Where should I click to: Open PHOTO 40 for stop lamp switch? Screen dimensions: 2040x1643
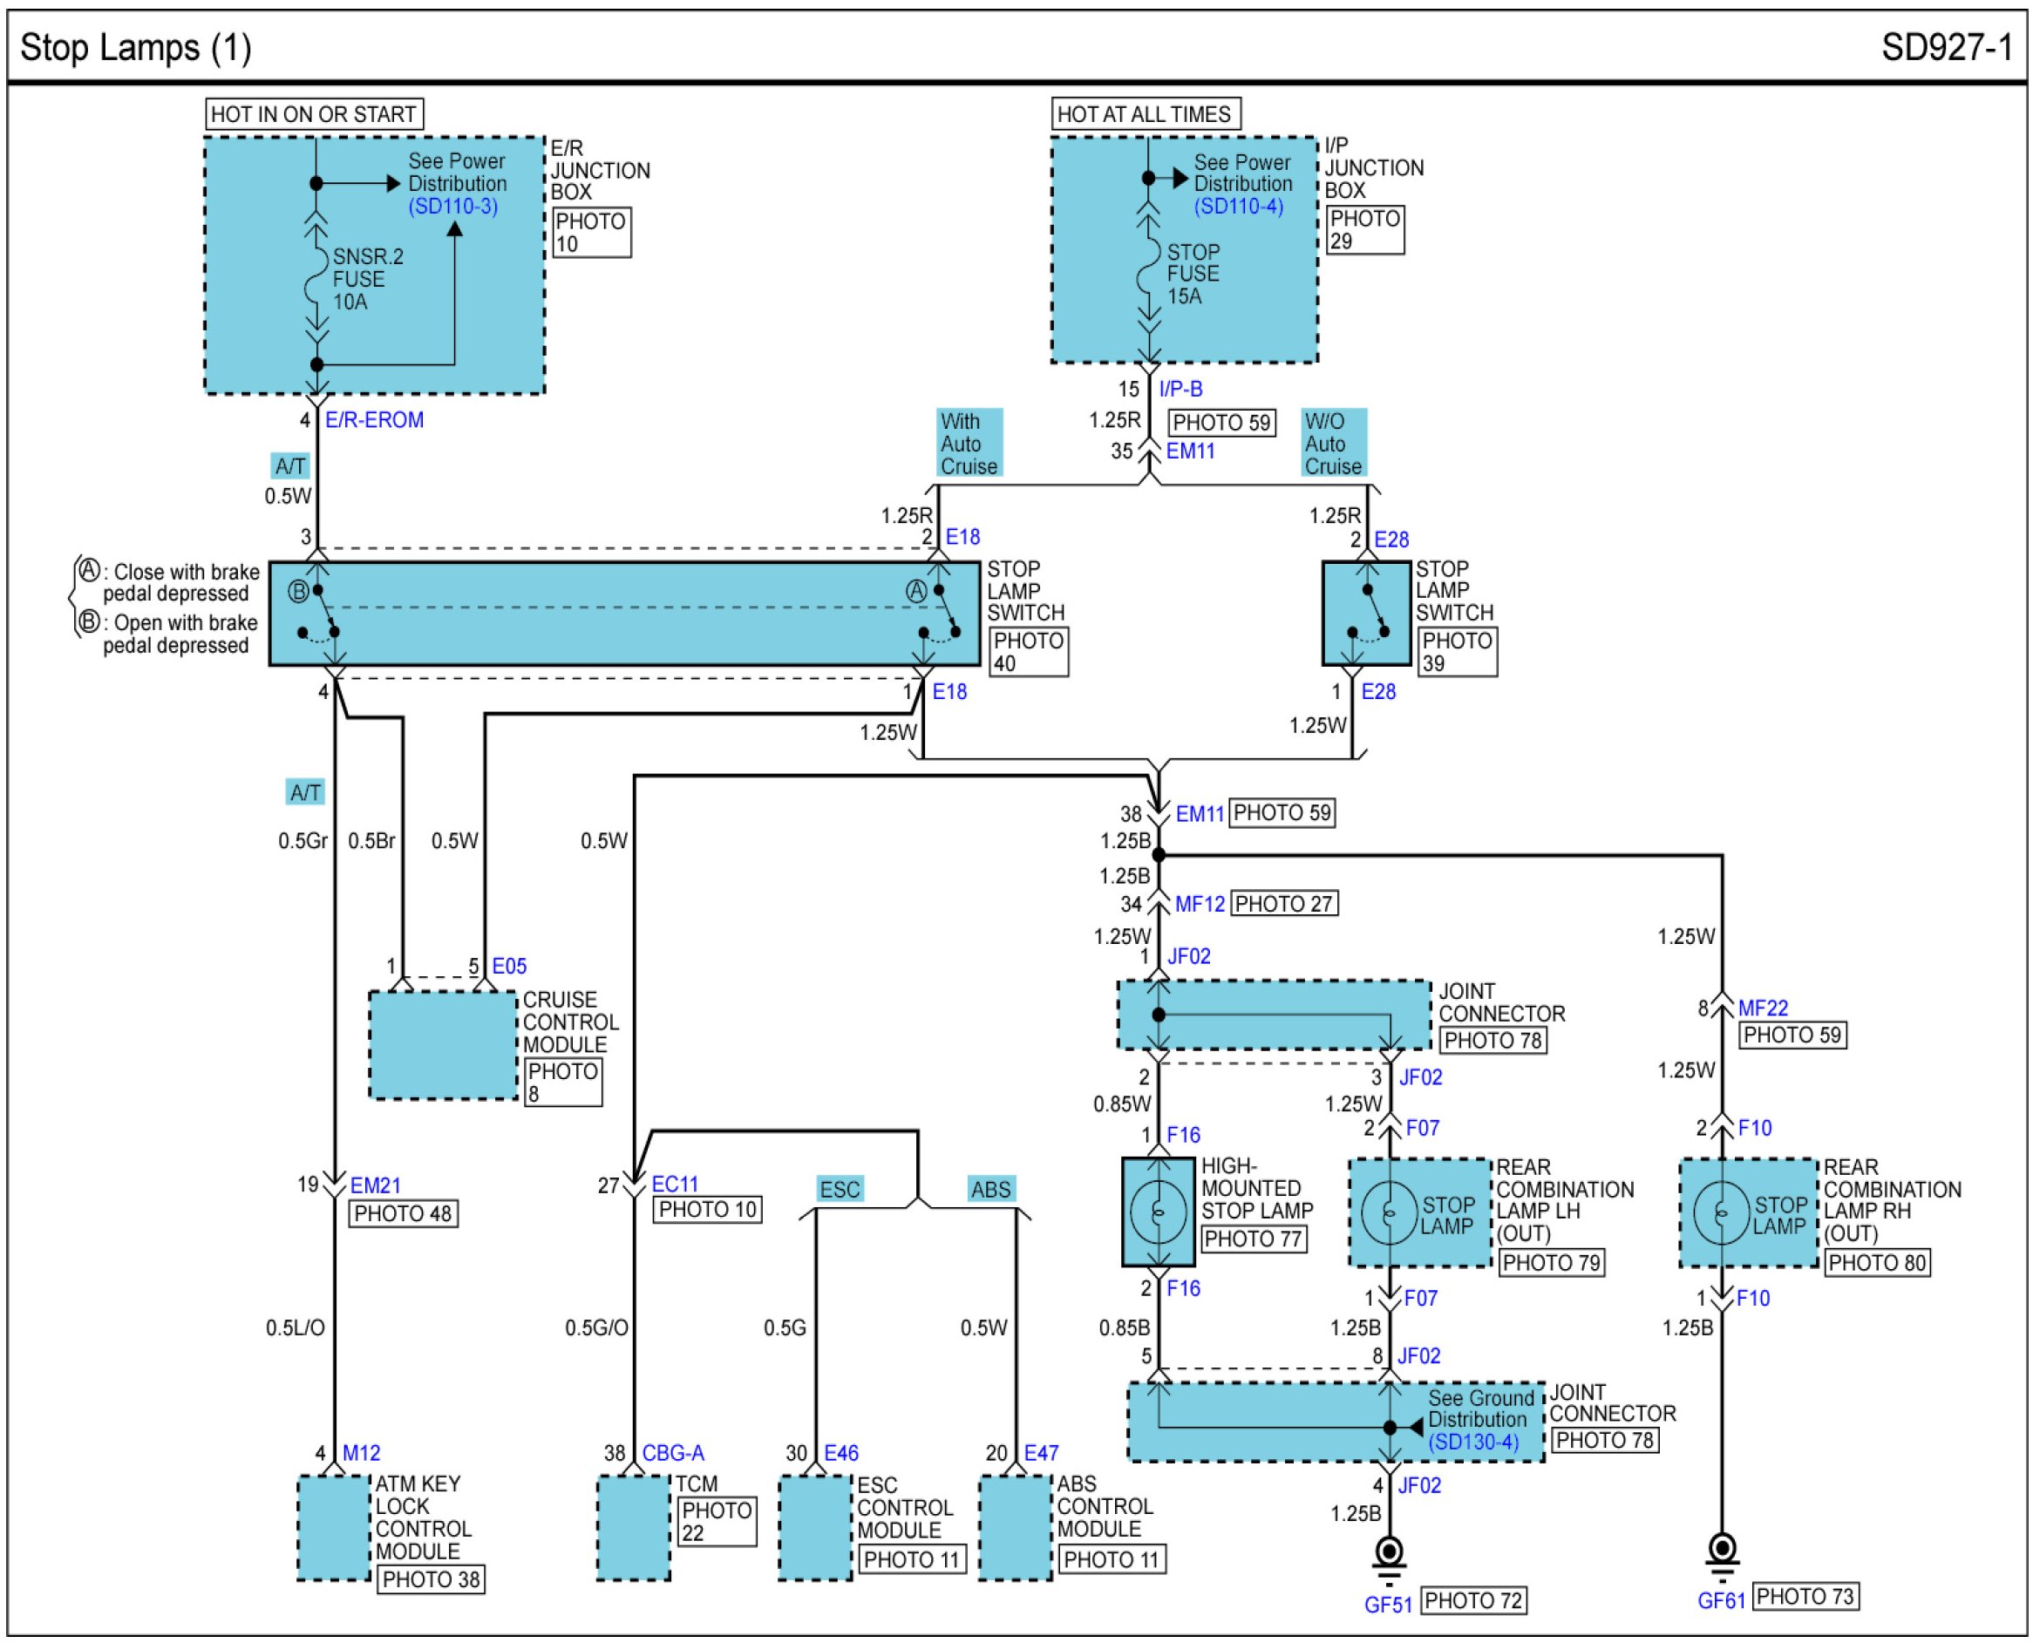1028,652
